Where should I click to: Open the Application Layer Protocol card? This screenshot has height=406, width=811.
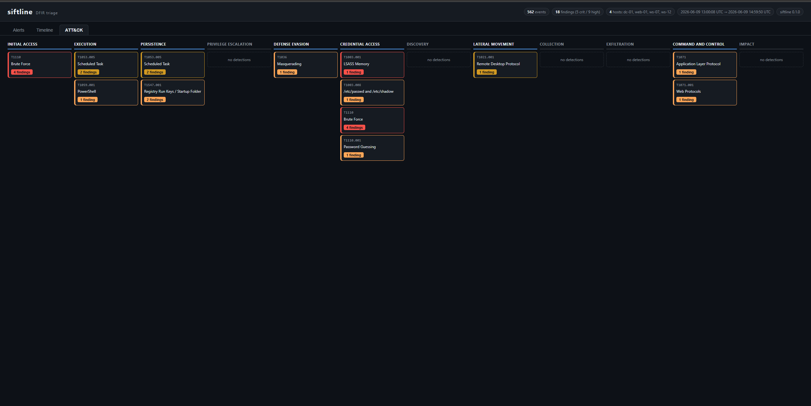coord(705,65)
